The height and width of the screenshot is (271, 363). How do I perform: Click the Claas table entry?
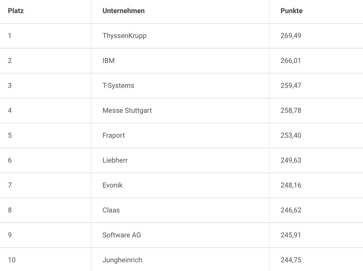111,210
